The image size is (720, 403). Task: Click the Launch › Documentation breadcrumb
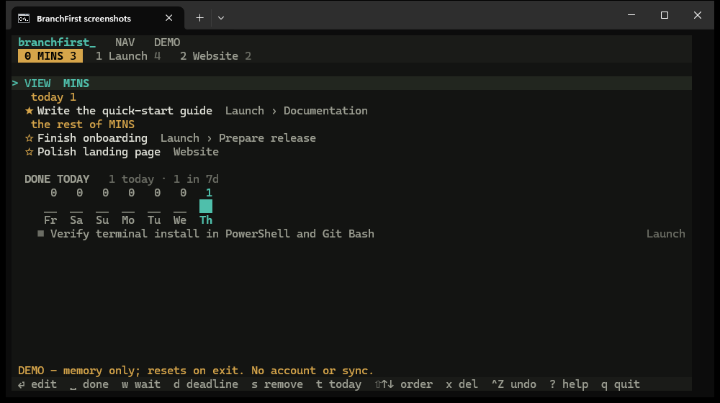coord(296,111)
